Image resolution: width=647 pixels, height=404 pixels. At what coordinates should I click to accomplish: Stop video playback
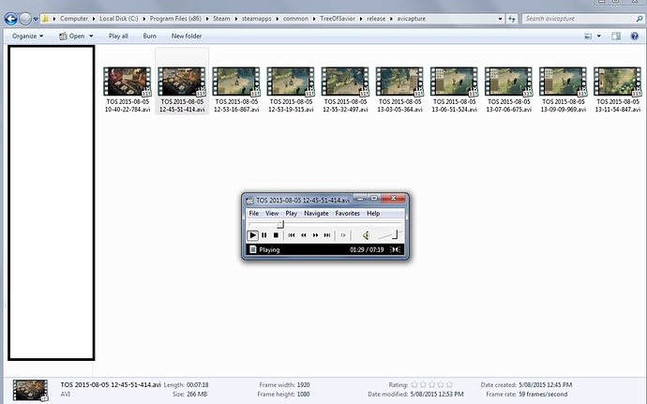(276, 235)
